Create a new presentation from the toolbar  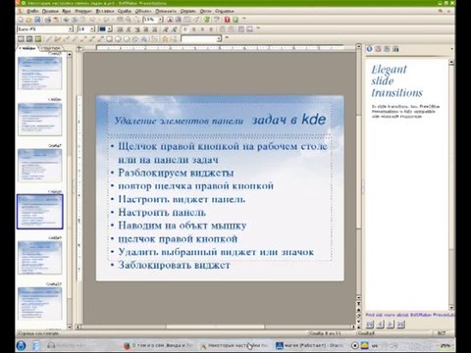21,20
